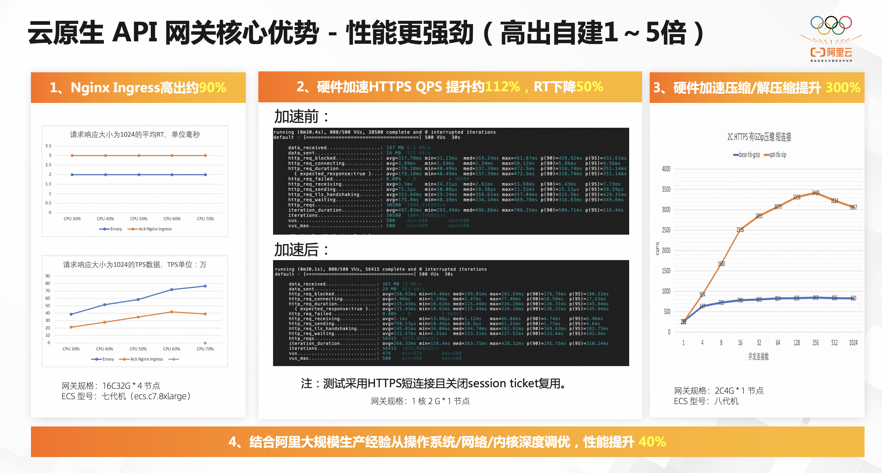Screen dimensions: 882x473
Task: Click the 3420 peak data point
Action: click(x=815, y=193)
